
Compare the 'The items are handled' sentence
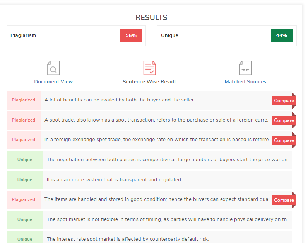[x=284, y=200]
